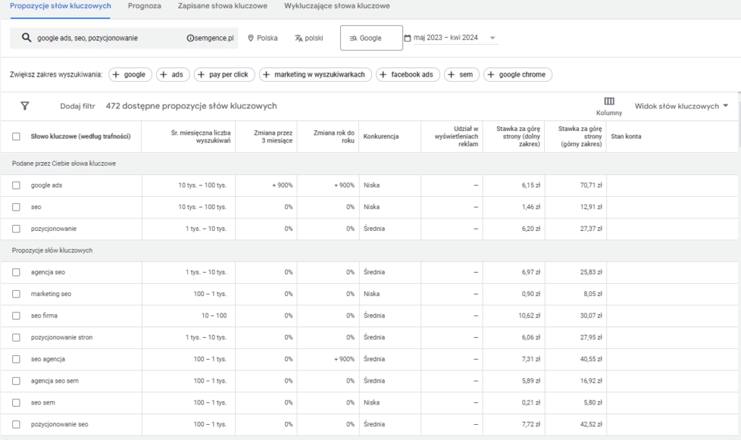Add the 'facebook ads' suggestion chip
Image resolution: width=741 pixels, height=440 pixels.
[407, 75]
